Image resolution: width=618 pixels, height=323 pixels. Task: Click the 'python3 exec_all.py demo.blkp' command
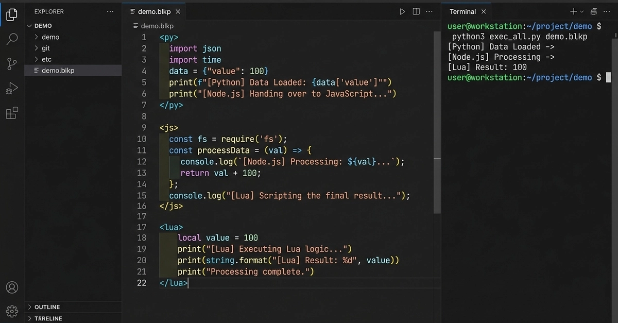(520, 37)
